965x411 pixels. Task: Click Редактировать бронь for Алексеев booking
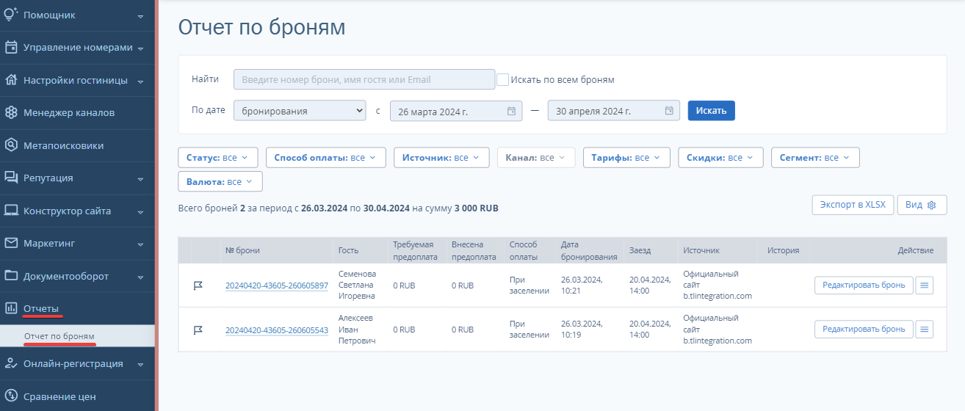(x=864, y=330)
